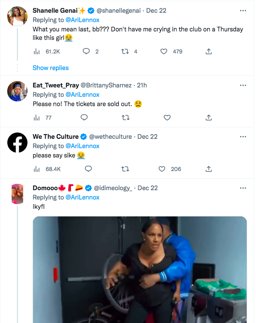
Task: Open We The Culture's Facebook logo avatar
Action: click(x=18, y=143)
